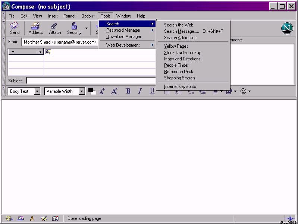Click the Security padlock icon
The image size is (298, 224).
click(74, 28)
